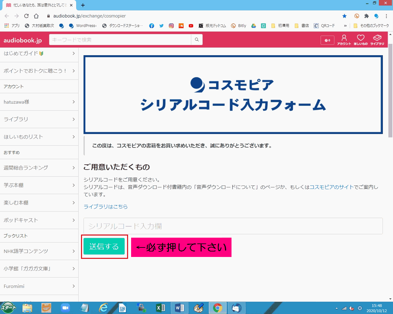Screen dimensions: 393x314
Task: Show hidden system tray icons
Action: pos(337,308)
